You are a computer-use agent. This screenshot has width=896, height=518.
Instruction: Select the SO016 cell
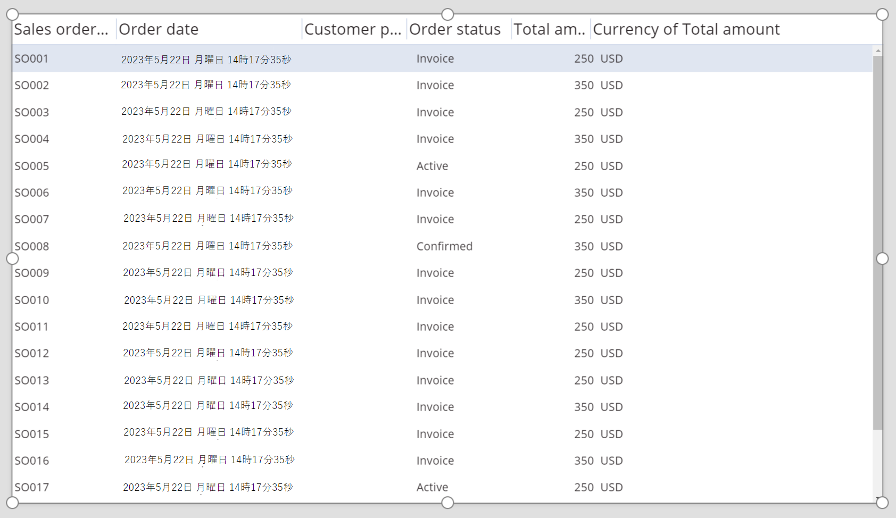(x=31, y=461)
